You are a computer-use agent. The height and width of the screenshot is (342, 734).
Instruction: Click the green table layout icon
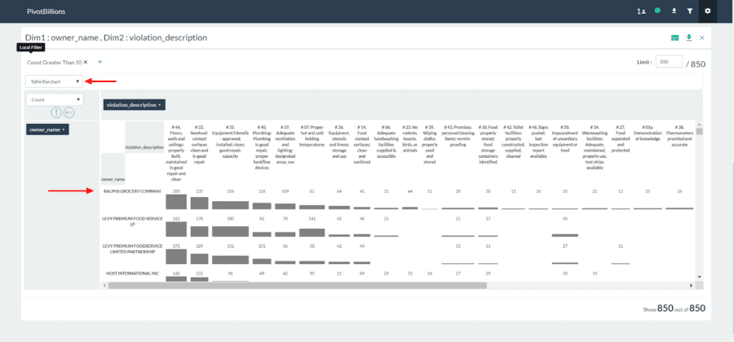pos(675,37)
